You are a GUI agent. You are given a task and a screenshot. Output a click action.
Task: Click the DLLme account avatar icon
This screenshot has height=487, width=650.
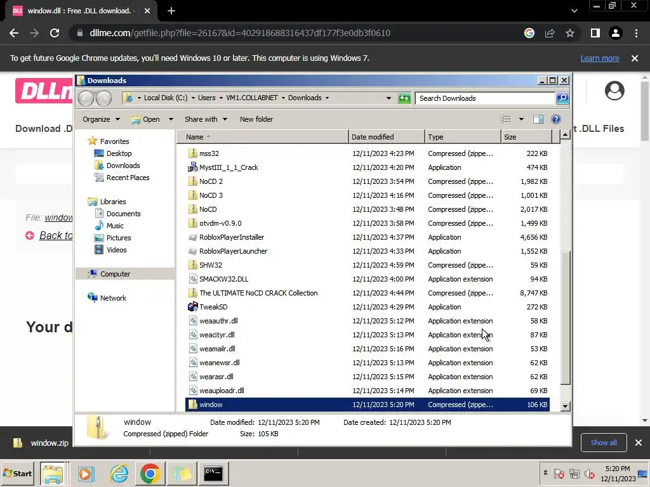coord(614,91)
